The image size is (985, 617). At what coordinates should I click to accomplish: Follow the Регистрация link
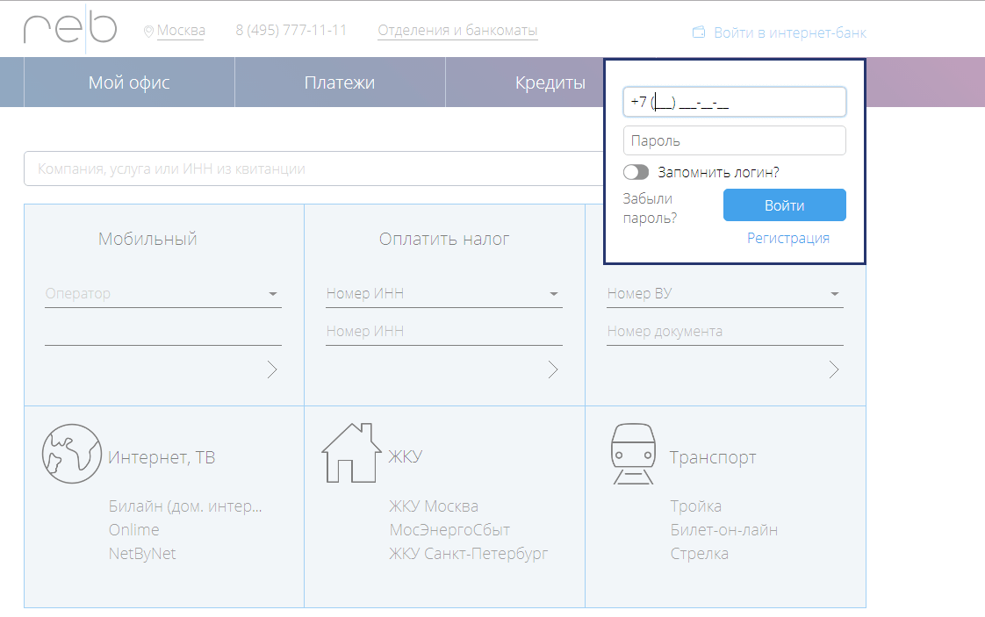point(787,238)
